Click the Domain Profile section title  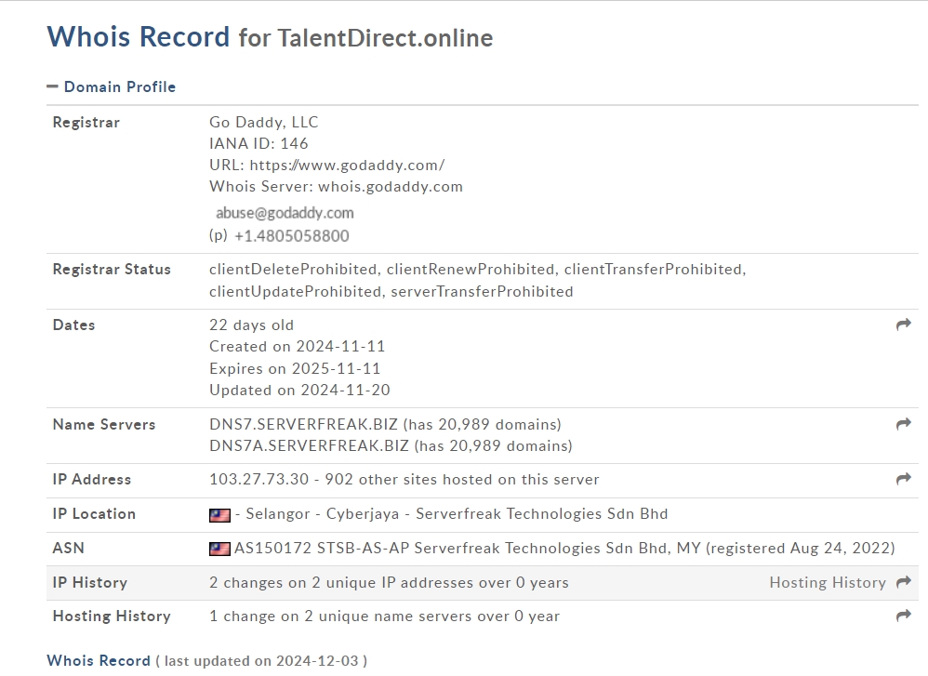pyautogui.click(x=120, y=87)
